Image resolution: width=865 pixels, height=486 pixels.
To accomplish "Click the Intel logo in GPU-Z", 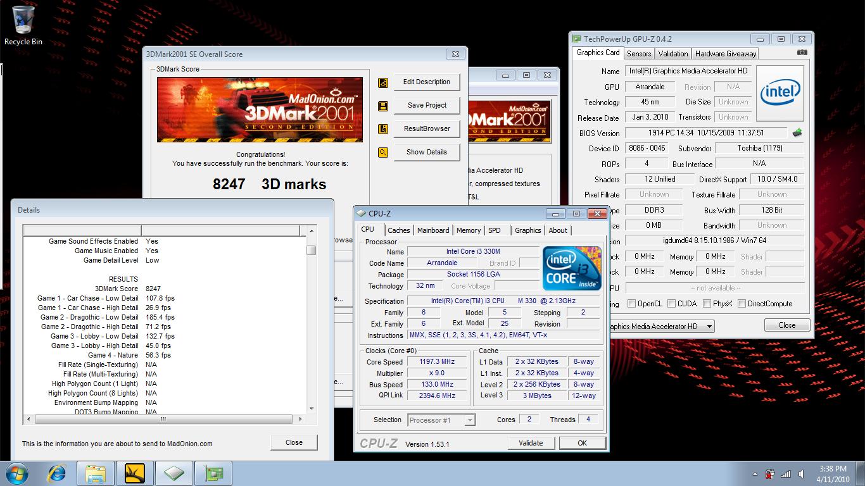I will point(780,94).
